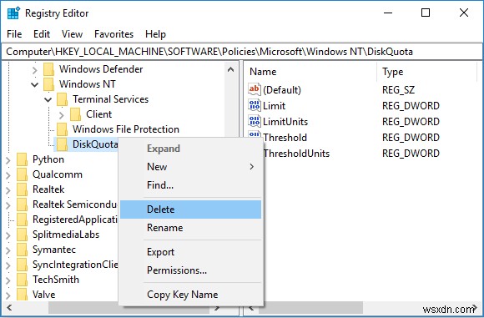Click the LimitUnits DWORD value icon
This screenshot has height=318, width=484.
point(255,121)
